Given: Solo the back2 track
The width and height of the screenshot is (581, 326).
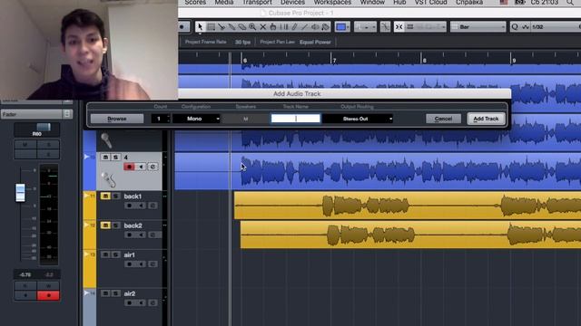Looking at the screenshot, I should point(115,225).
